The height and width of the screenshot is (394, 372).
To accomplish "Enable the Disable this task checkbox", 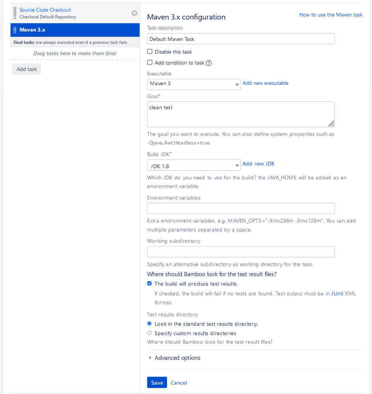I will (x=150, y=52).
